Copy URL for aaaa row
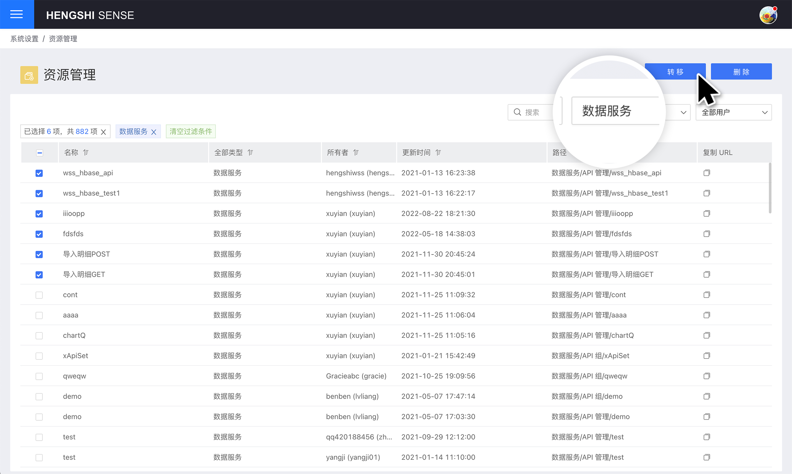The image size is (792, 474). pyautogui.click(x=706, y=315)
